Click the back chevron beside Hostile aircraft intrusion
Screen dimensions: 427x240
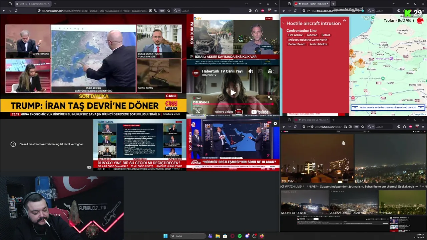pos(283,23)
